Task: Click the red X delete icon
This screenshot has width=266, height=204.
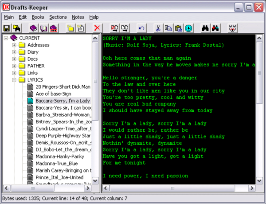Action: tap(97, 28)
